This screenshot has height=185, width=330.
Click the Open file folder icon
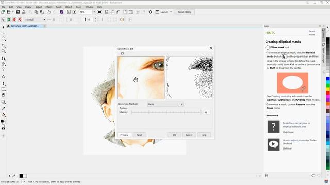pyautogui.click(x=9, y=12)
